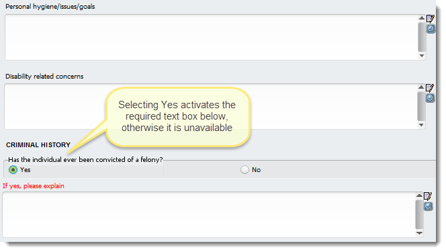Select Yes for felony conviction question
The width and height of the screenshot is (446, 252).
(x=13, y=170)
